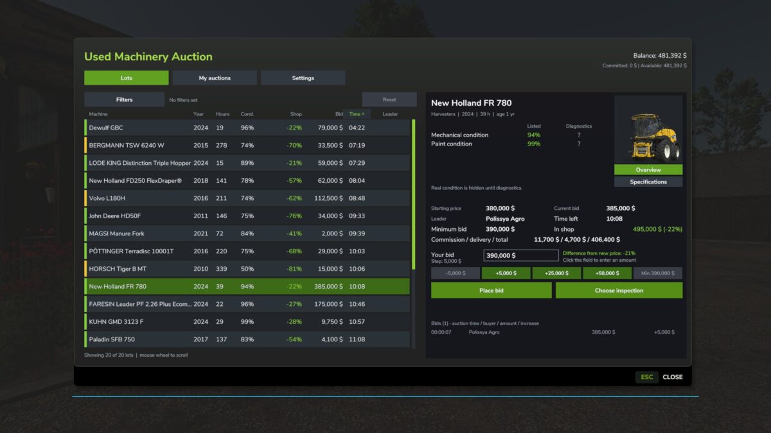Click the ESC key hint
The width and height of the screenshot is (771, 433).
click(x=647, y=377)
